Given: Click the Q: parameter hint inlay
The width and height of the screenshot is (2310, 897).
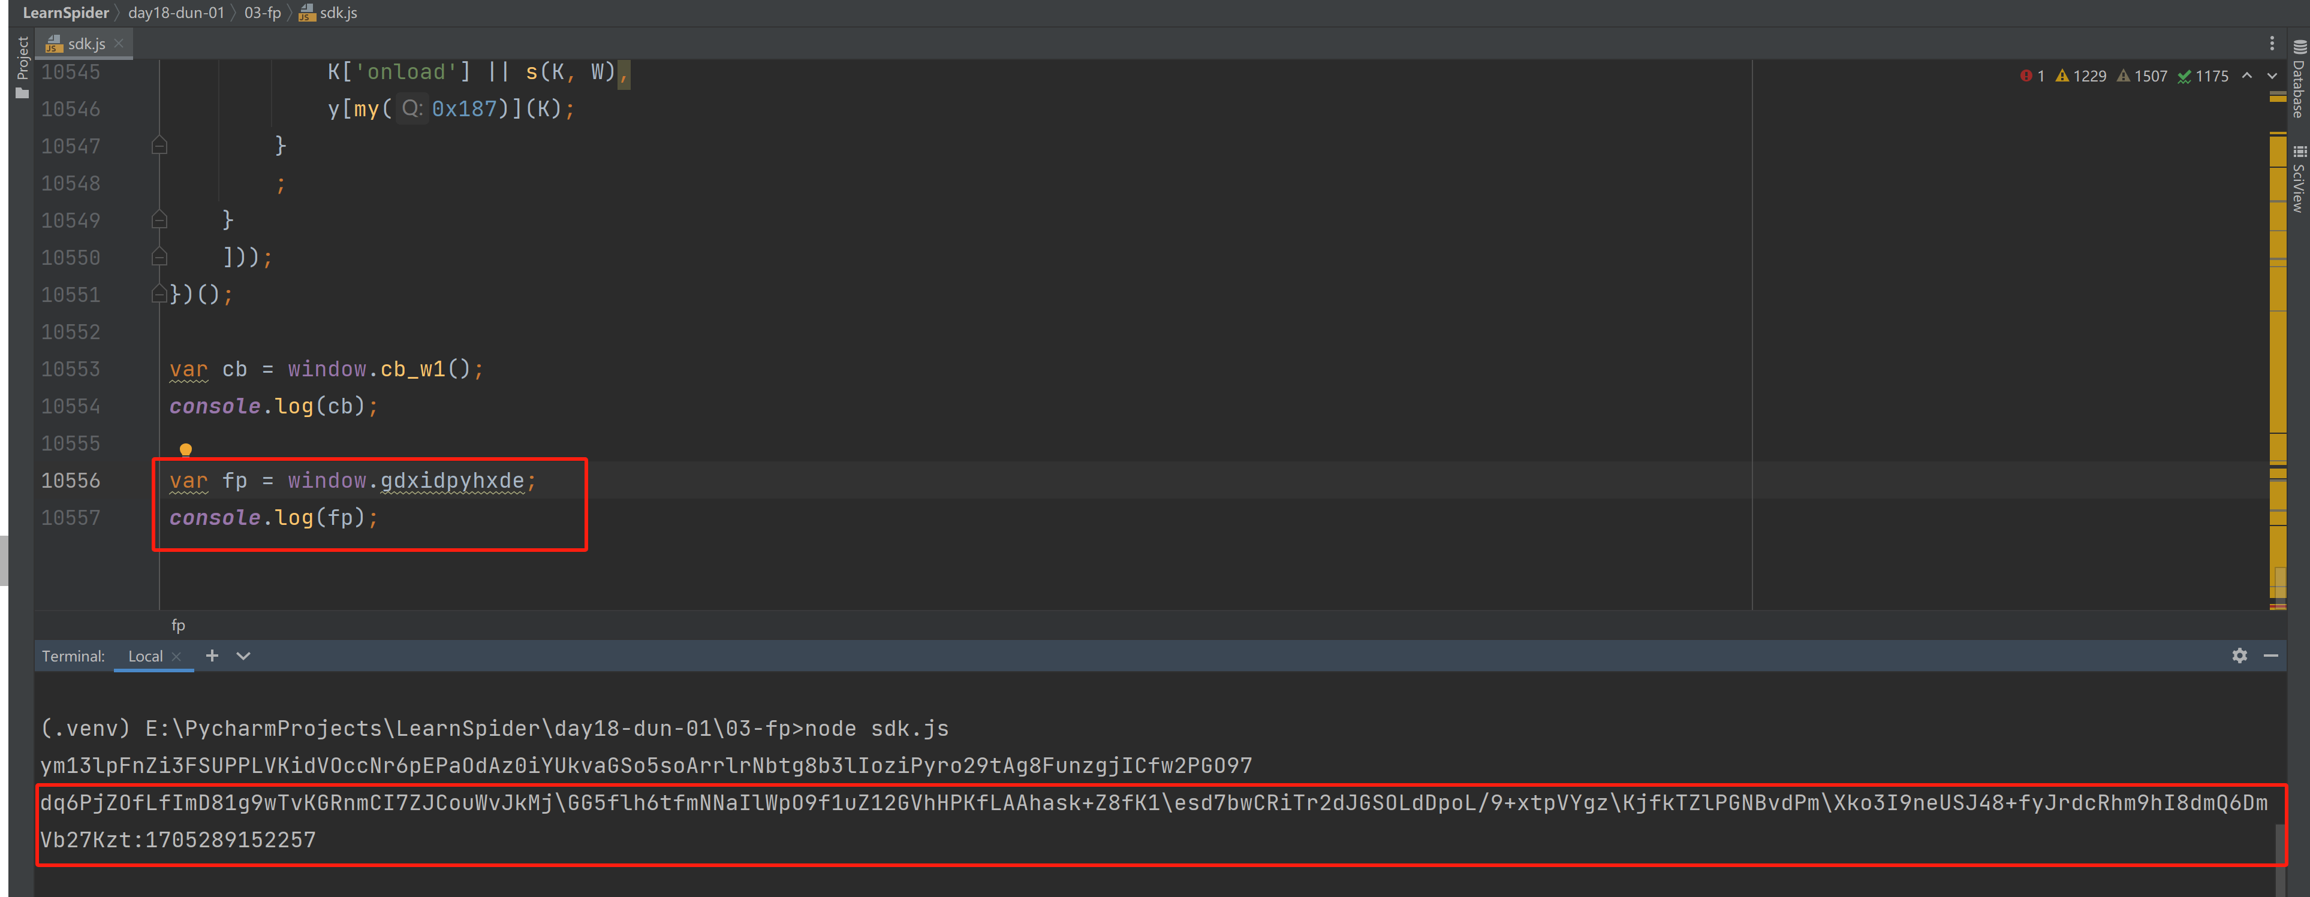Looking at the screenshot, I should pos(412,108).
